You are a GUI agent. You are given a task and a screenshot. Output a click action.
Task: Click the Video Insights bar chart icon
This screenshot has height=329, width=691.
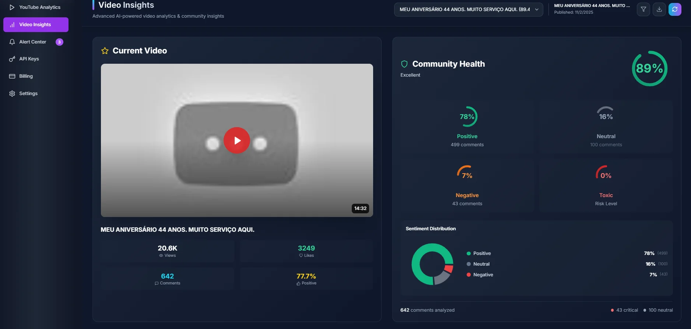12,25
